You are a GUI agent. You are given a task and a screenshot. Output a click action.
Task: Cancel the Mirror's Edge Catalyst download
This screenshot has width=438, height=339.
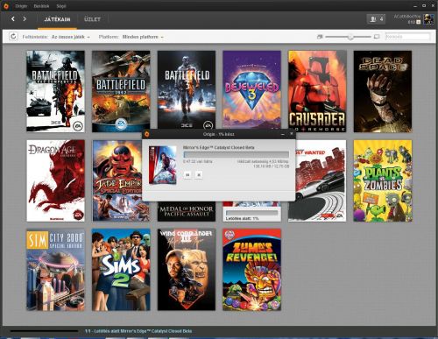pyautogui.click(x=199, y=174)
